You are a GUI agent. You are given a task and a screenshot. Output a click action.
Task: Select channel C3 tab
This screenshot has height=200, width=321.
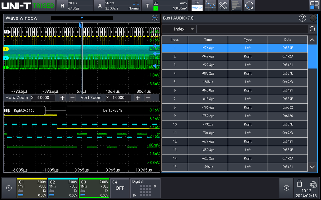pos(94,188)
